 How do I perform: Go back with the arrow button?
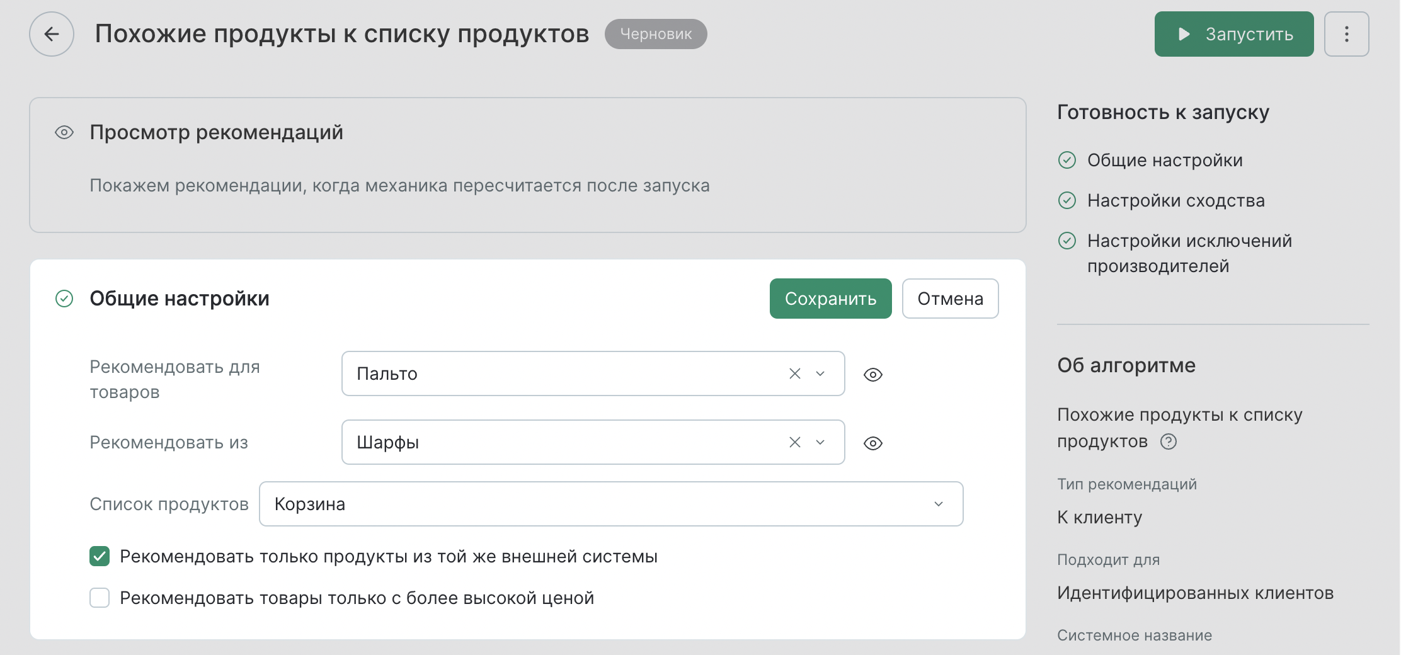52,34
